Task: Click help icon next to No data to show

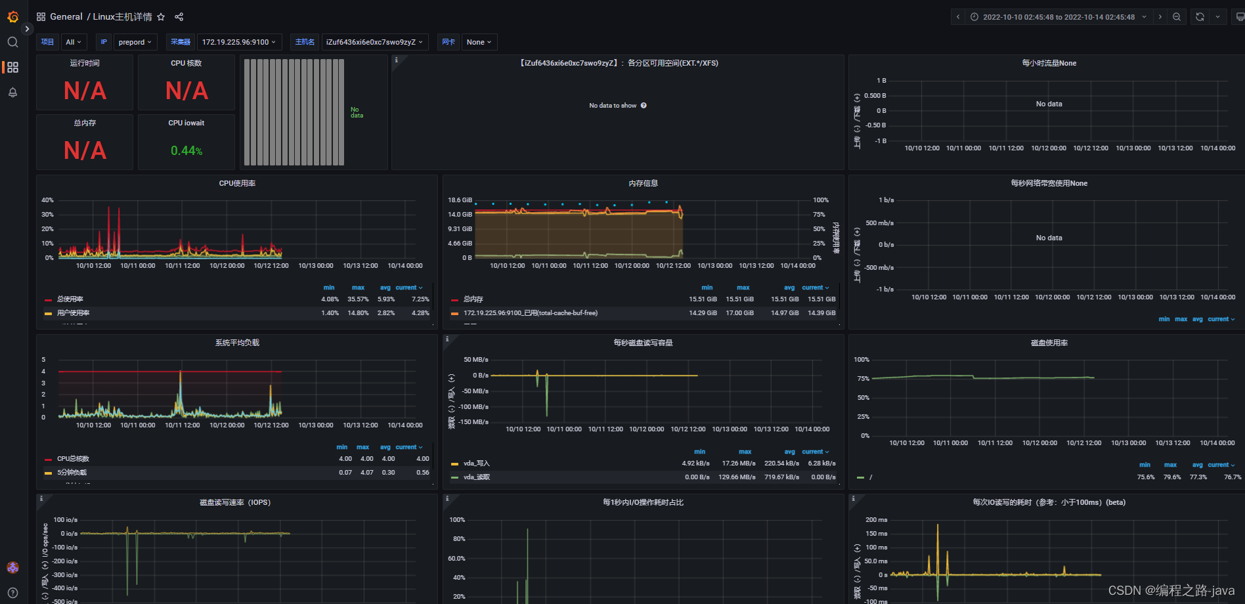Action: [644, 106]
